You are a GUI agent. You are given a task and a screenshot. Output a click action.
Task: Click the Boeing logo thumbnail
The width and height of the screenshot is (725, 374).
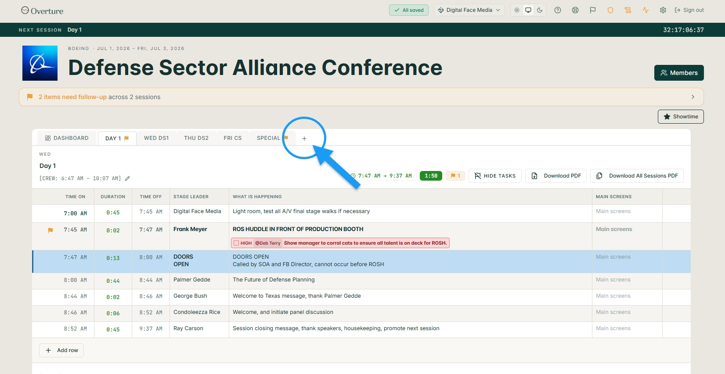point(40,63)
